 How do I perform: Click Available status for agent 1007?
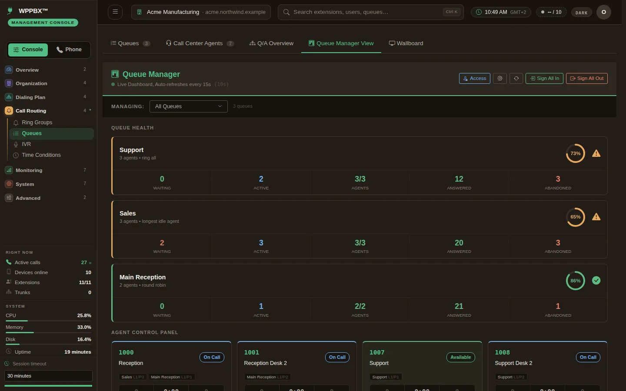pyautogui.click(x=461, y=357)
